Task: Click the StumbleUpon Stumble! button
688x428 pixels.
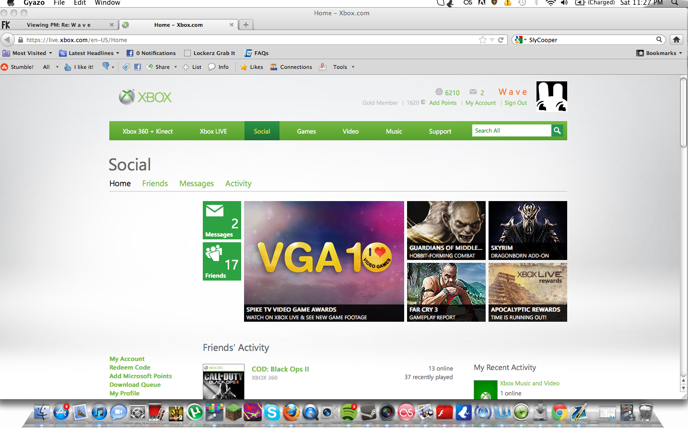Action: [17, 67]
